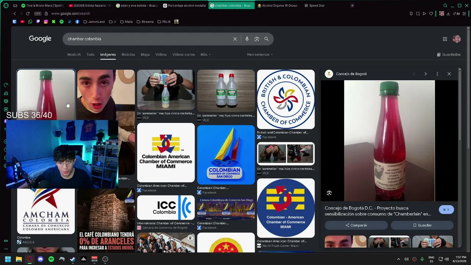Open Discord from the taskbar
This screenshot has width=471, height=265.
[x=40, y=259]
